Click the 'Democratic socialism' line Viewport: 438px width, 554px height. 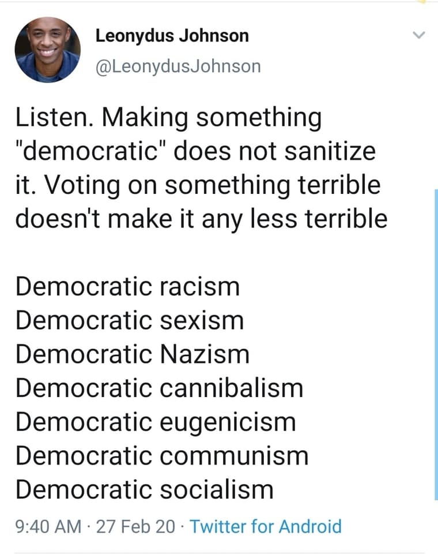pyautogui.click(x=144, y=490)
